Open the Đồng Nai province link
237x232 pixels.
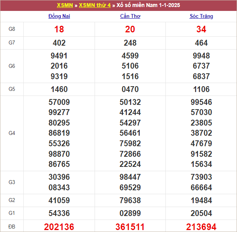click(x=59, y=16)
